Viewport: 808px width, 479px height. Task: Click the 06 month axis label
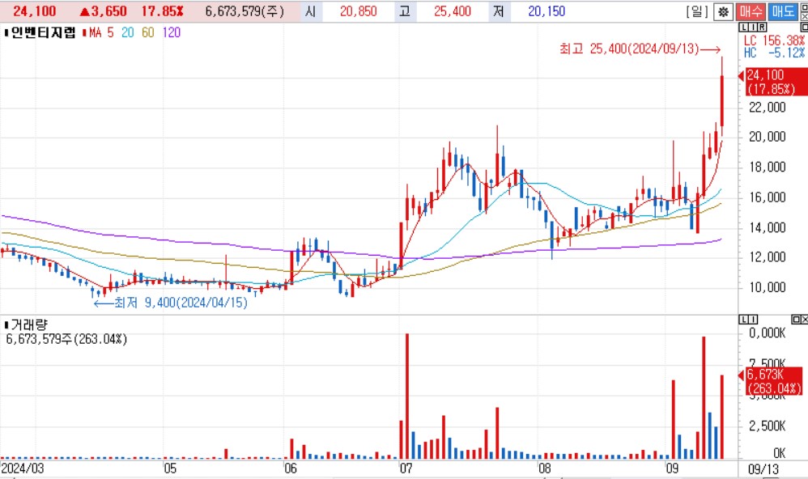click(x=291, y=468)
